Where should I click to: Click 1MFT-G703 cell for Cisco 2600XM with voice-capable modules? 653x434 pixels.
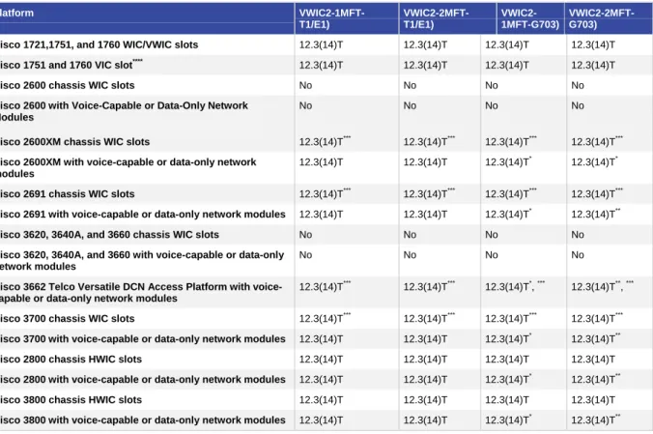point(508,161)
